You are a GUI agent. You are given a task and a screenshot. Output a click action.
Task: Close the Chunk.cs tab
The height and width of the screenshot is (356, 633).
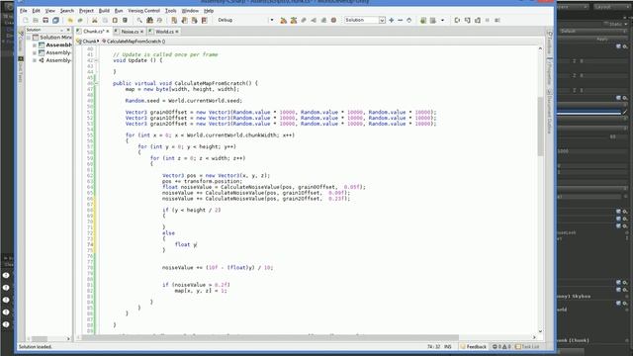click(x=108, y=31)
